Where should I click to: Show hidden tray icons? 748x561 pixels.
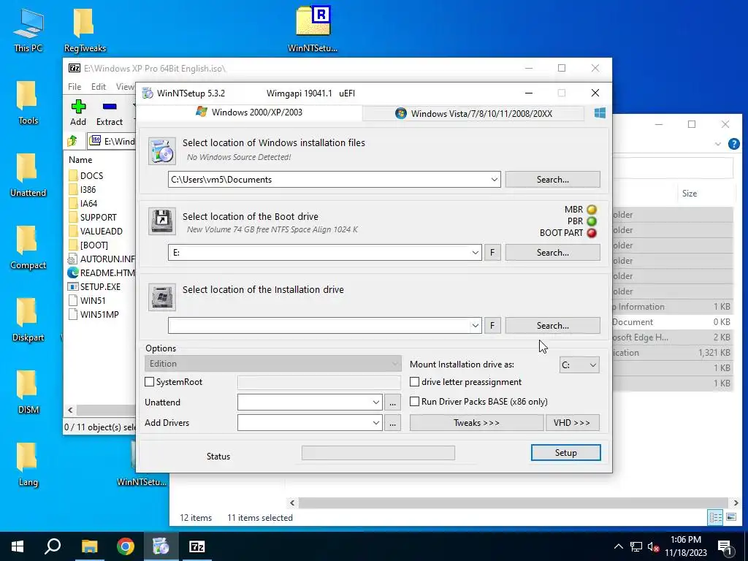point(618,546)
